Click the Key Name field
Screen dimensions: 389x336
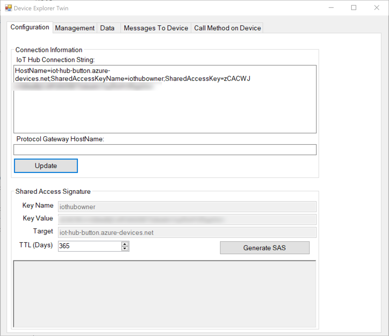pos(187,206)
